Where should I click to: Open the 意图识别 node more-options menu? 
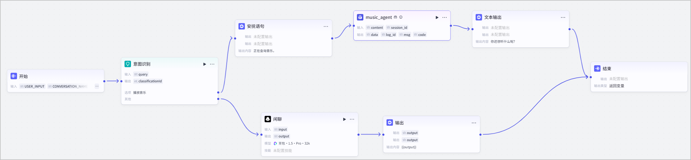(x=212, y=64)
